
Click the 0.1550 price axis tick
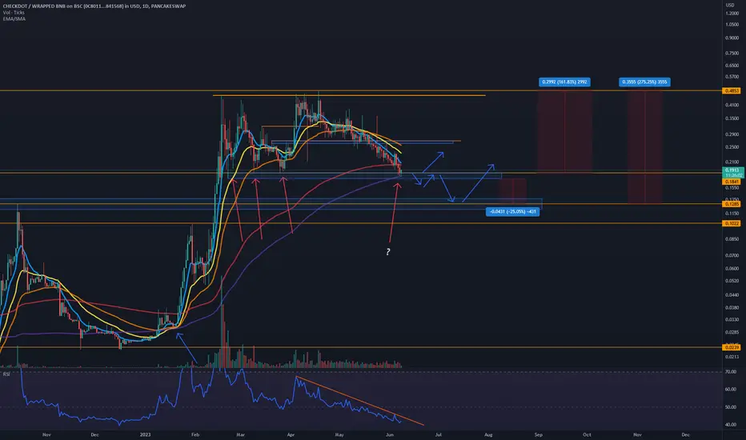pos(732,188)
